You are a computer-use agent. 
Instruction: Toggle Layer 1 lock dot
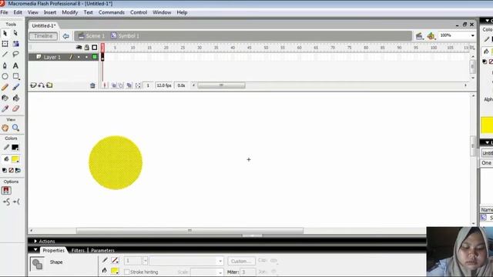pos(86,57)
